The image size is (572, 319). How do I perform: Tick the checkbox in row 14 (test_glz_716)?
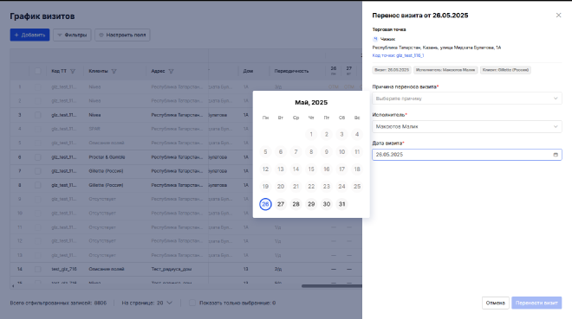click(x=37, y=269)
